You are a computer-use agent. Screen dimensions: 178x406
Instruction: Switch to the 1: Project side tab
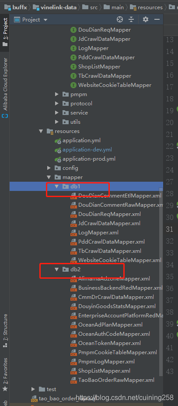(5, 32)
